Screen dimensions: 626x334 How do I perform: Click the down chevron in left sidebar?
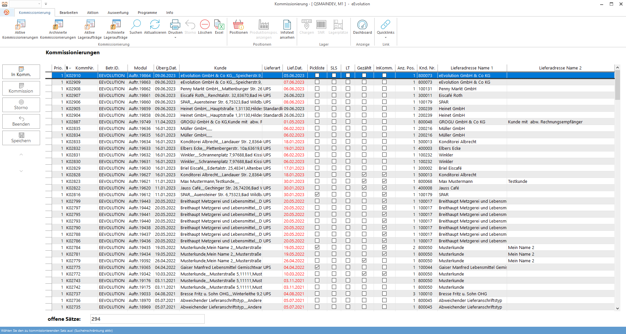click(21, 171)
